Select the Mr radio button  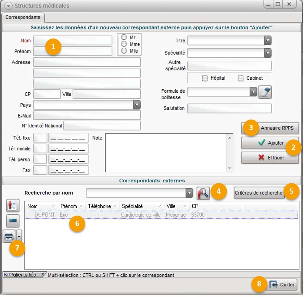124,37
